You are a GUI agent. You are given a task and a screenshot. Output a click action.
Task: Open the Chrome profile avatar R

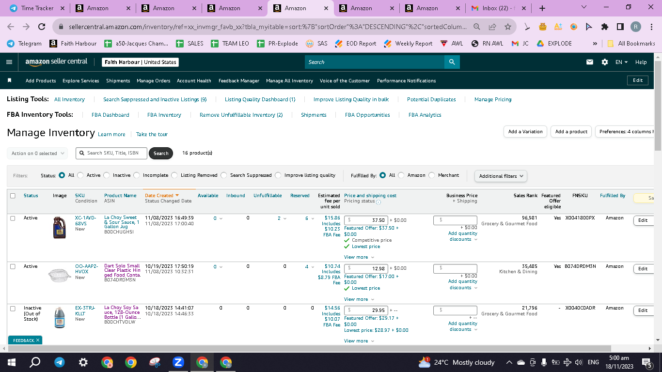[x=636, y=27]
